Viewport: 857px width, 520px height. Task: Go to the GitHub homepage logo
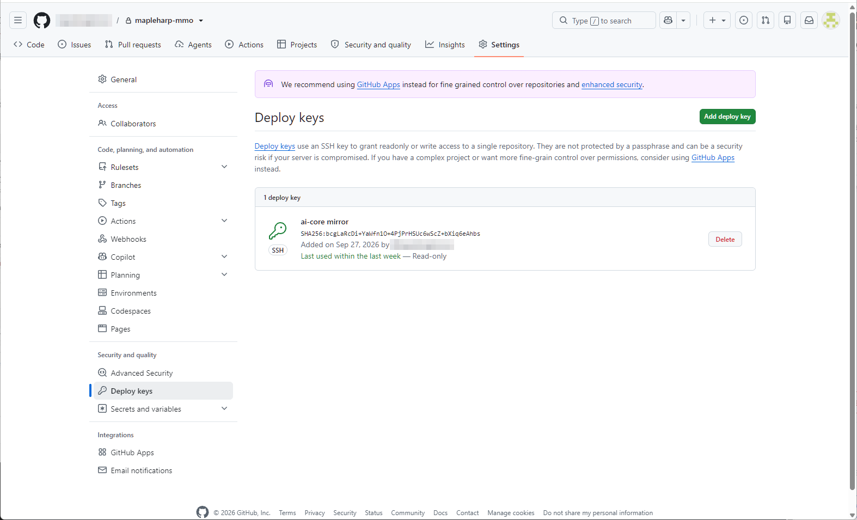[x=42, y=20]
